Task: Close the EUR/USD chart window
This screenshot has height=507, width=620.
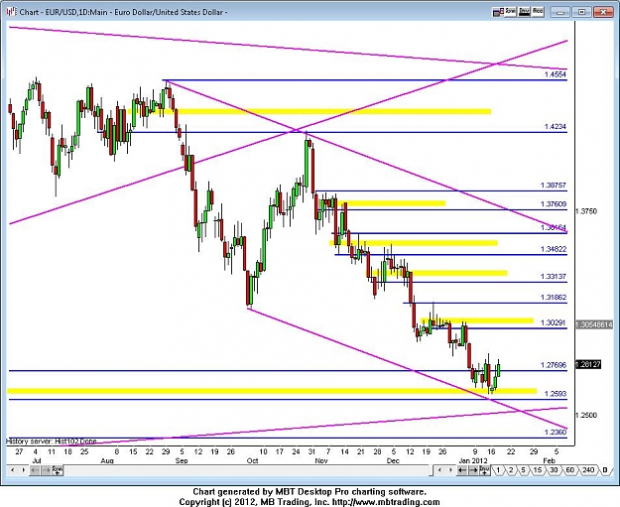Action: (603, 12)
